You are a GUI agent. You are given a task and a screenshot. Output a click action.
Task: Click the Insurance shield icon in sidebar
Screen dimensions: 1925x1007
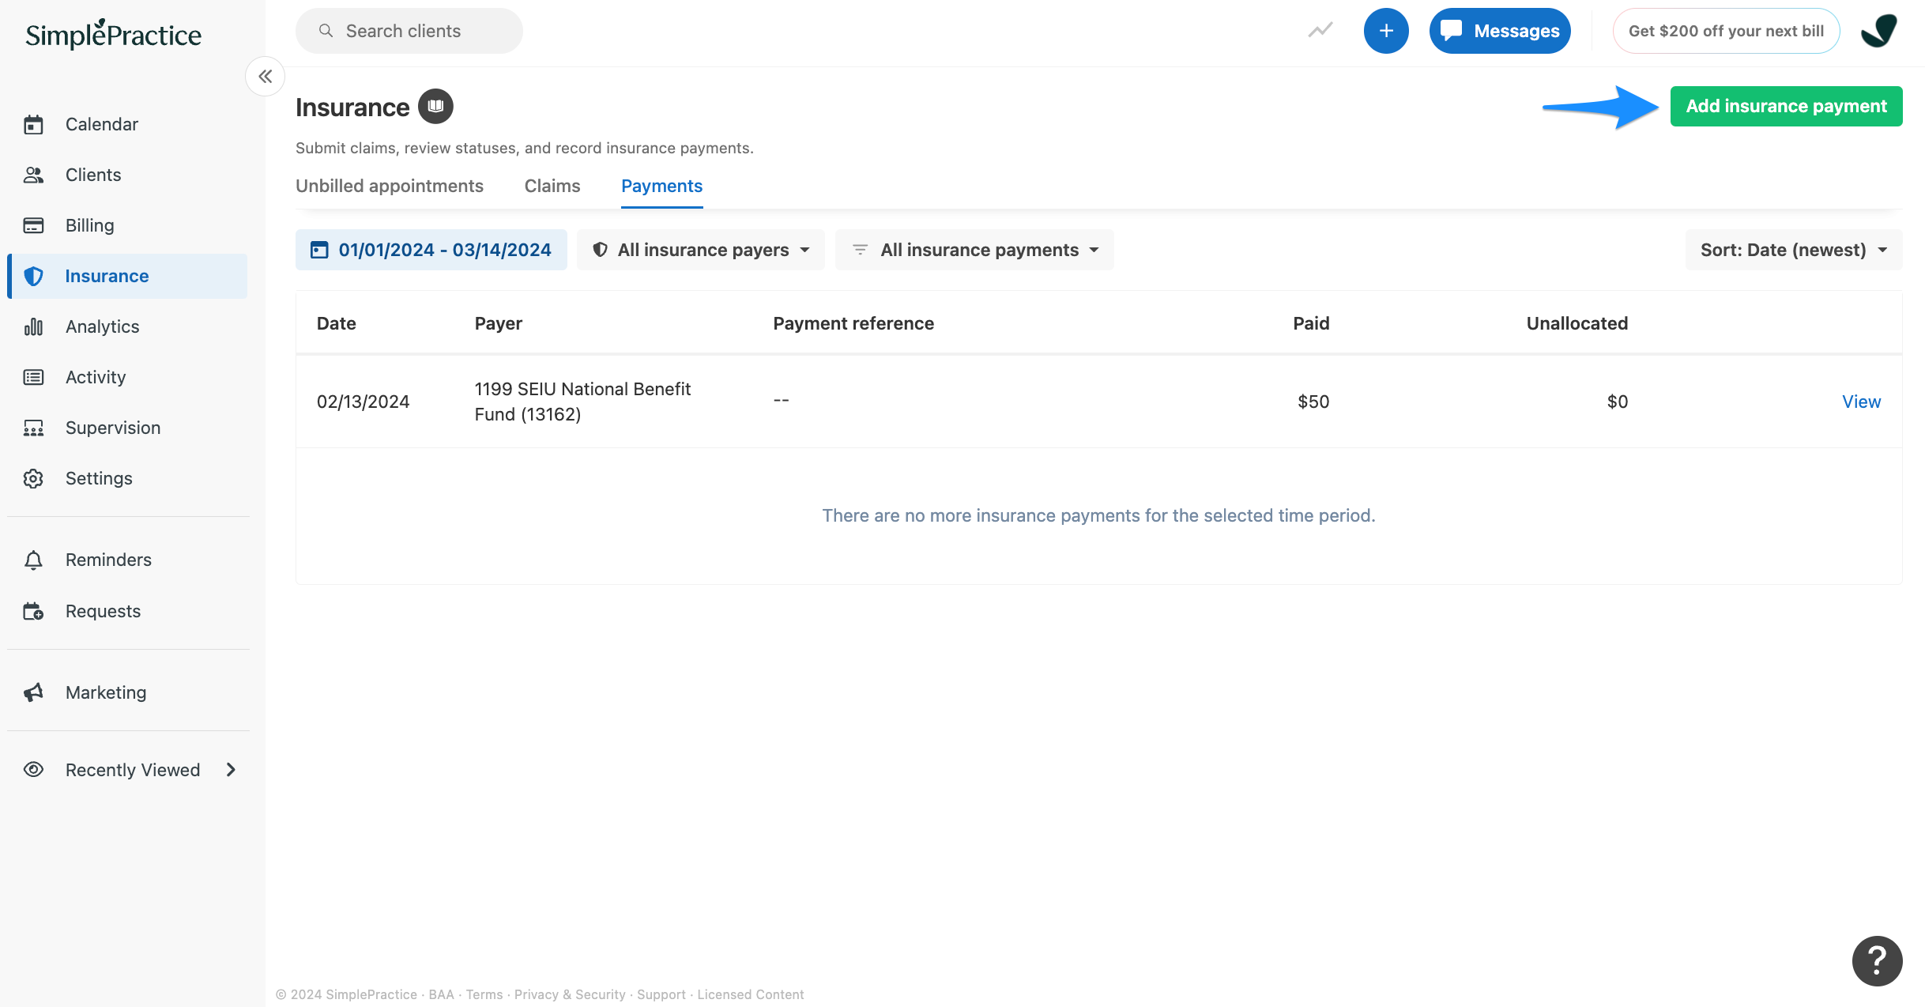pos(33,276)
